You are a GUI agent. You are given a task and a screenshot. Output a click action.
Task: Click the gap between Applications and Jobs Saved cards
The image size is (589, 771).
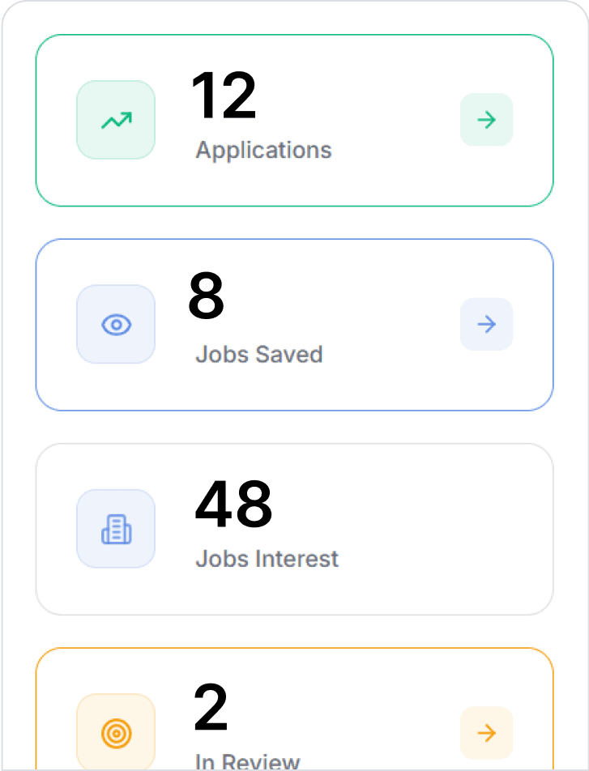pos(294,223)
